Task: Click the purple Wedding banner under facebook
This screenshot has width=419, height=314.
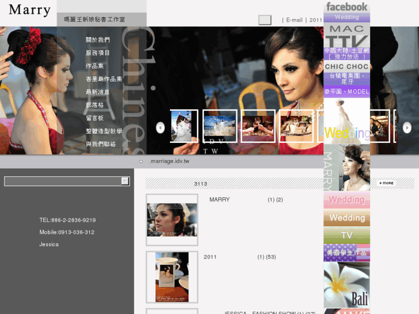Action: [x=346, y=17]
